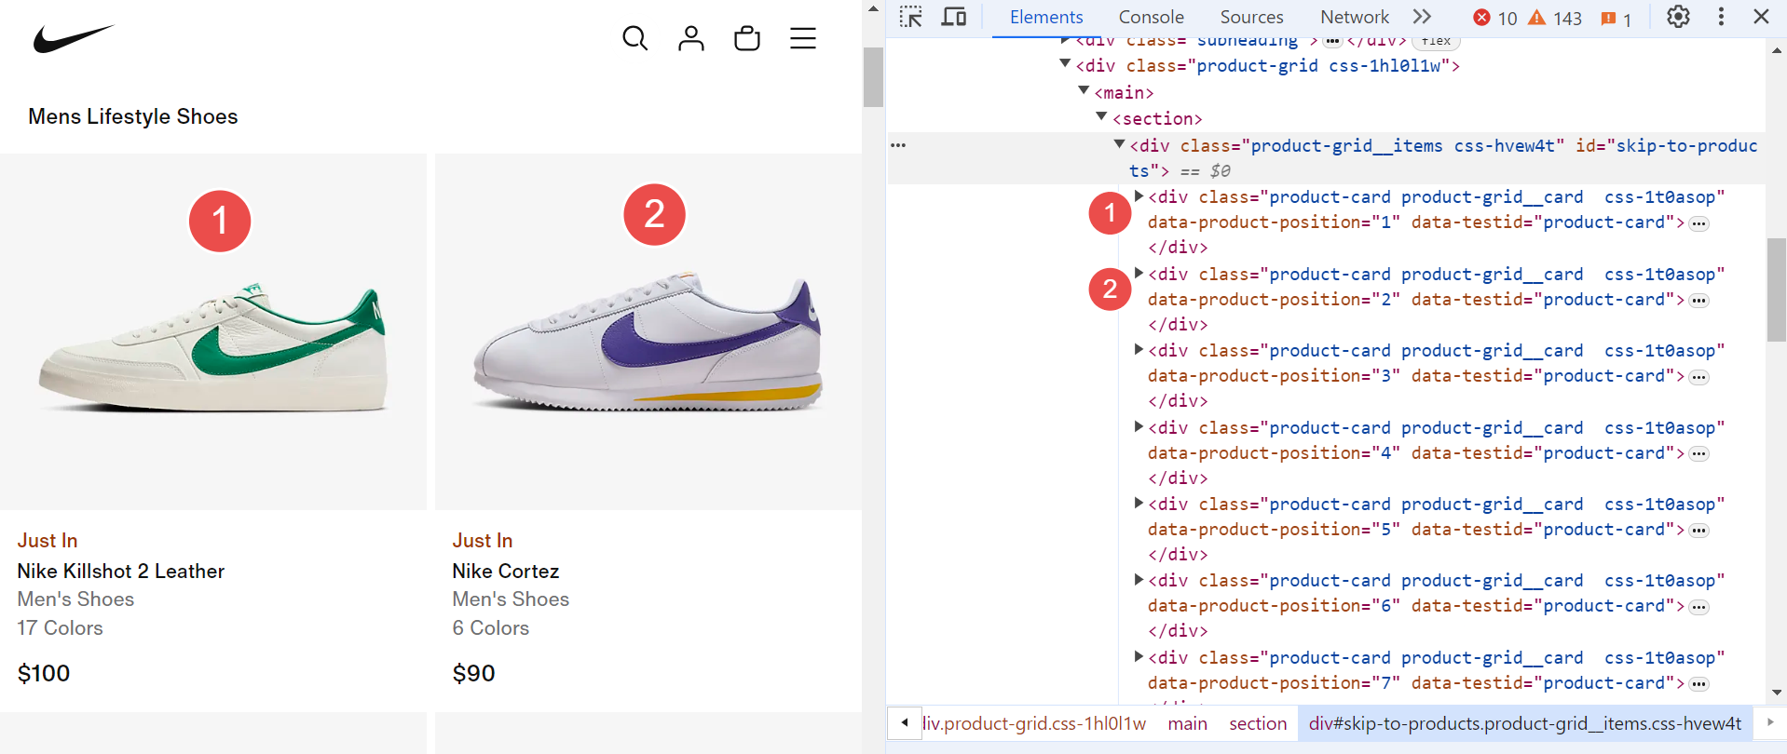
Task: Expand product-card with data-product-position 5
Action: click(x=1139, y=503)
